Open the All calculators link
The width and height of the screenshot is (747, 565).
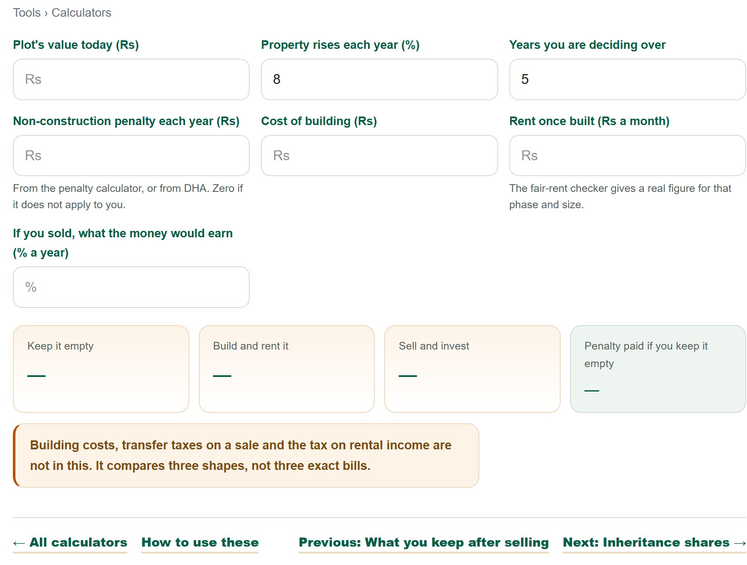coord(70,542)
